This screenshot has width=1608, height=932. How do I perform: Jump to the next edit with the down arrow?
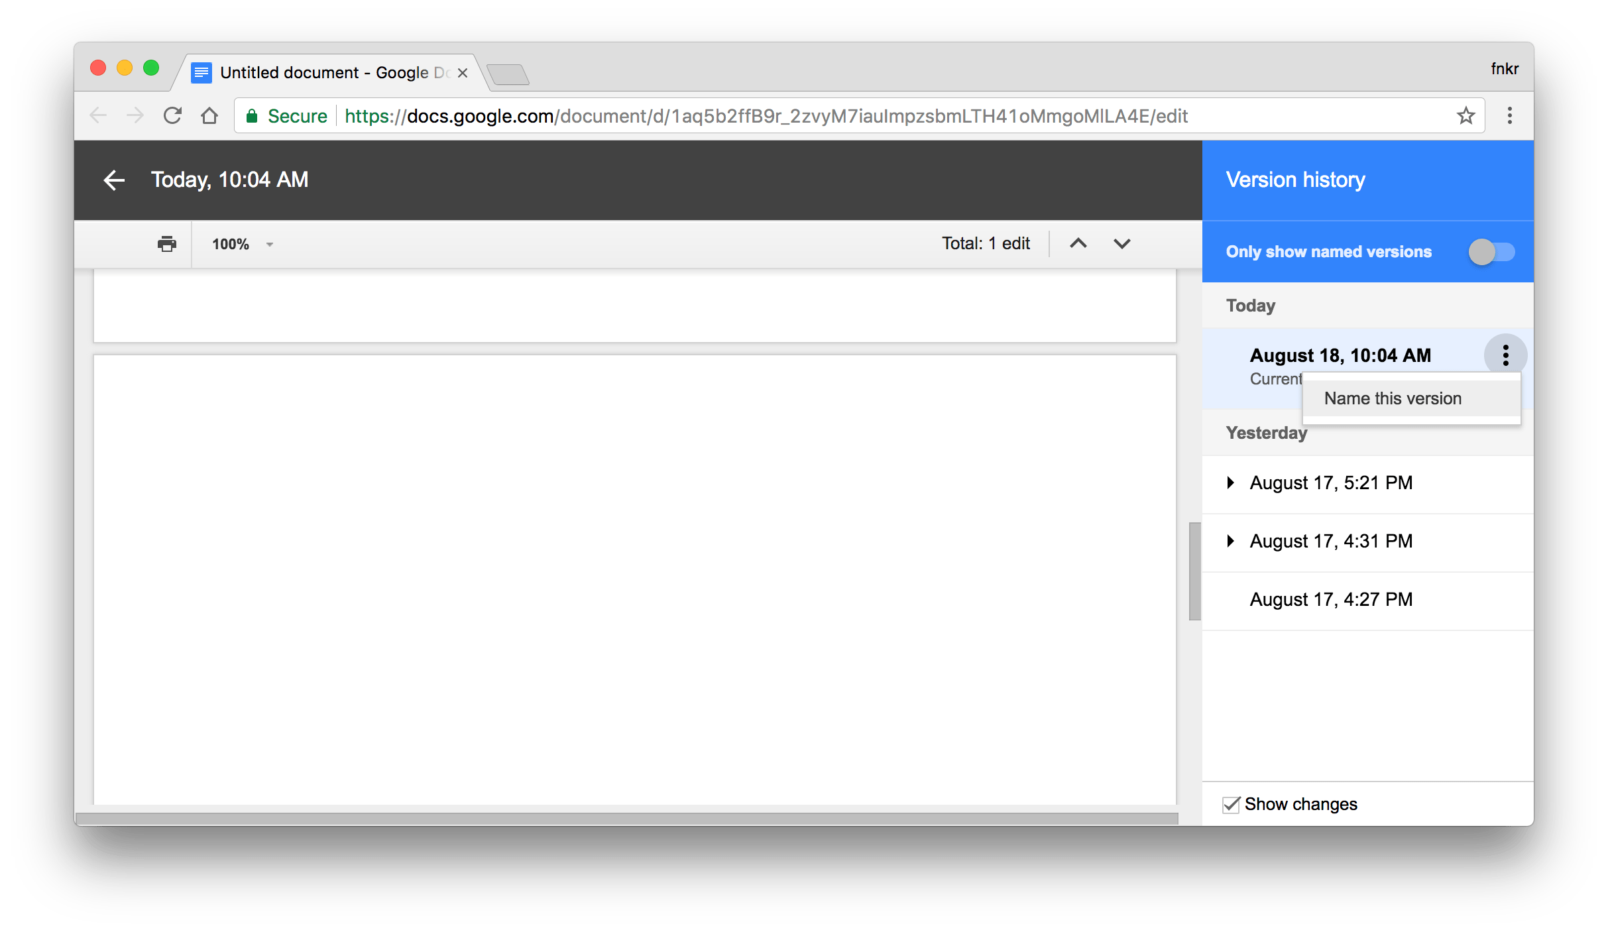pos(1121,243)
